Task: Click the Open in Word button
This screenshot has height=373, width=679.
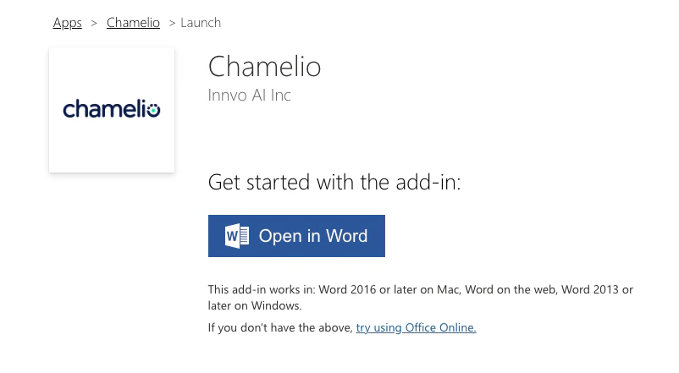Action: tap(296, 236)
